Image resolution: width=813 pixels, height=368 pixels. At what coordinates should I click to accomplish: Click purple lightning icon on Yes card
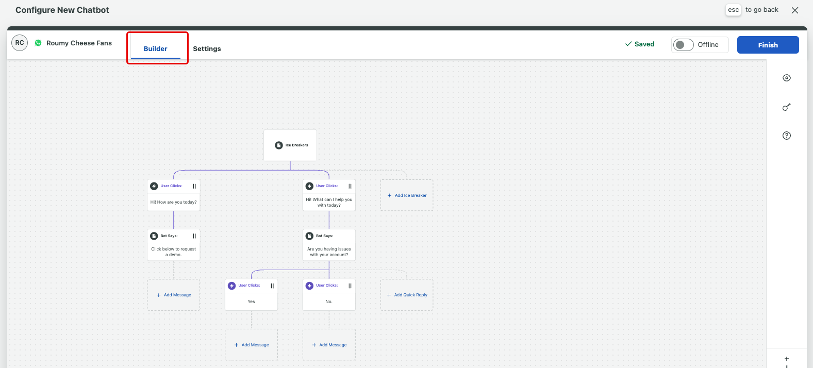point(231,286)
